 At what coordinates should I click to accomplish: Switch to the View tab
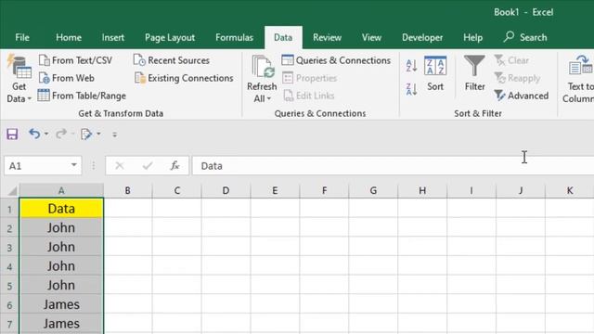(371, 37)
